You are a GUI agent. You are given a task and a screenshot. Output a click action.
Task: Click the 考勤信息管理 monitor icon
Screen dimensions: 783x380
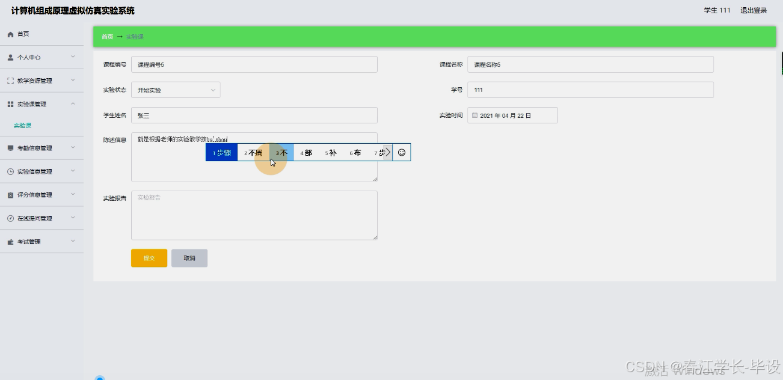pyautogui.click(x=9, y=148)
